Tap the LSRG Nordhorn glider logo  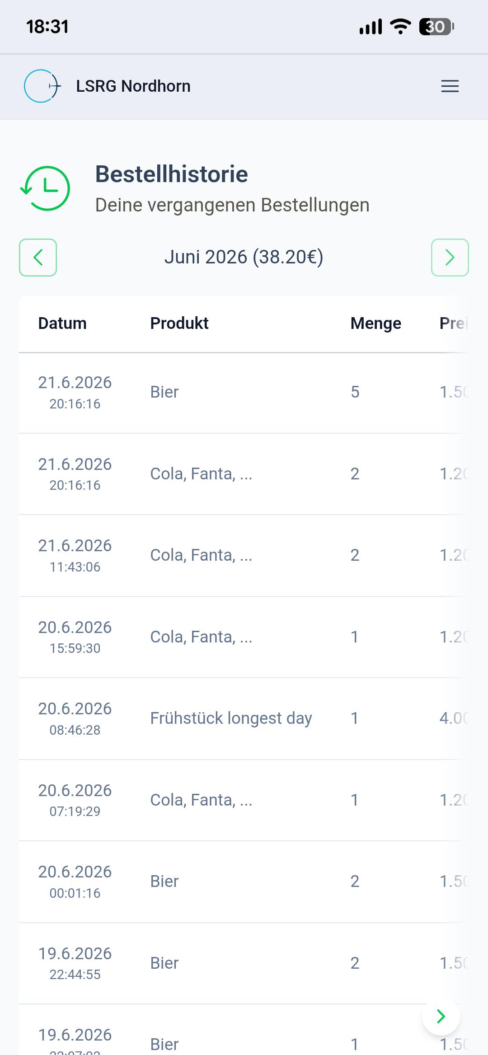click(x=42, y=86)
